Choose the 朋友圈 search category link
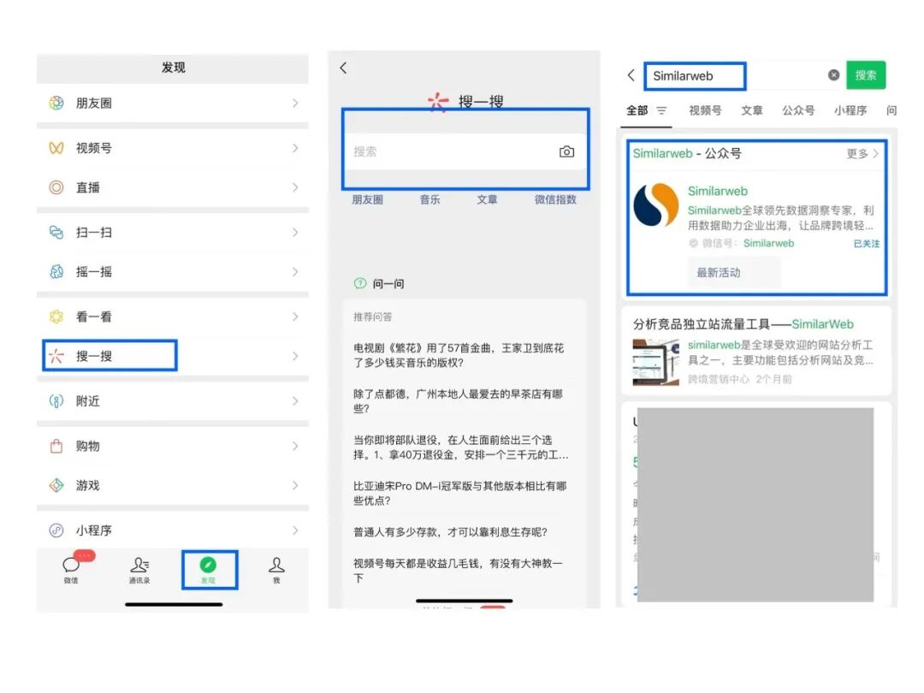Viewport: 924px width, 693px height. (368, 199)
